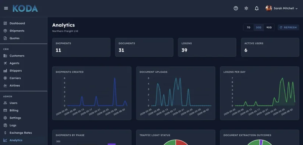Click the REFRESH button
The image size is (303, 145).
coord(288,27)
